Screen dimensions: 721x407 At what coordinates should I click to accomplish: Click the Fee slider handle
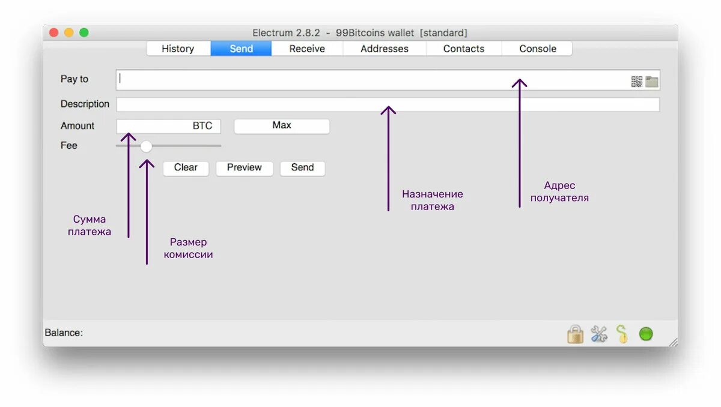pos(146,146)
